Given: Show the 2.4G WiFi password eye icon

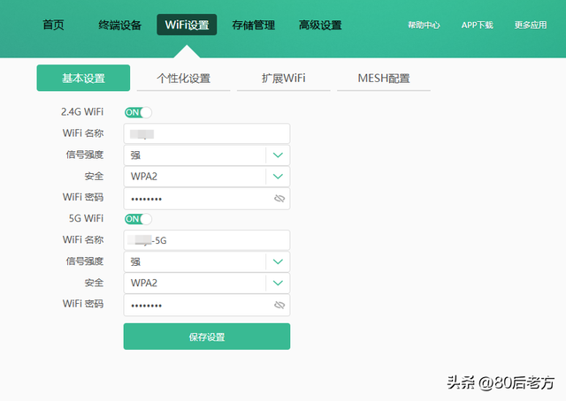Looking at the screenshot, I should (279, 199).
